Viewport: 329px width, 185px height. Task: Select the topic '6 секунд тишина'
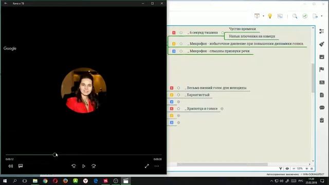[204, 33]
